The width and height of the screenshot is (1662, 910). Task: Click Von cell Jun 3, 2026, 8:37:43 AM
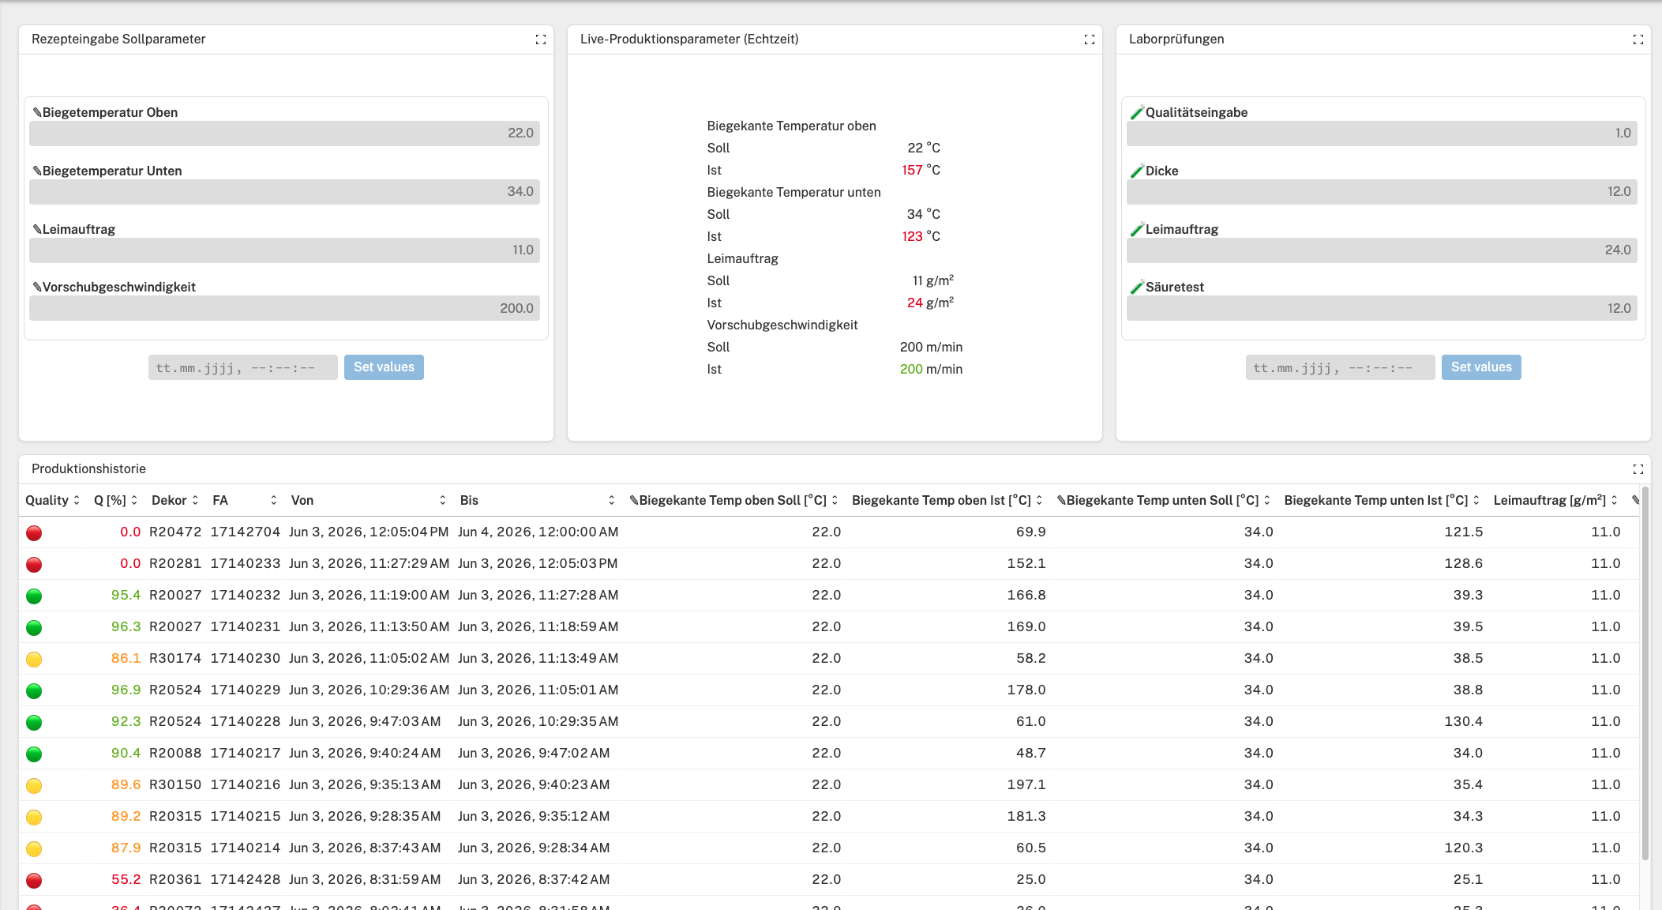point(365,848)
